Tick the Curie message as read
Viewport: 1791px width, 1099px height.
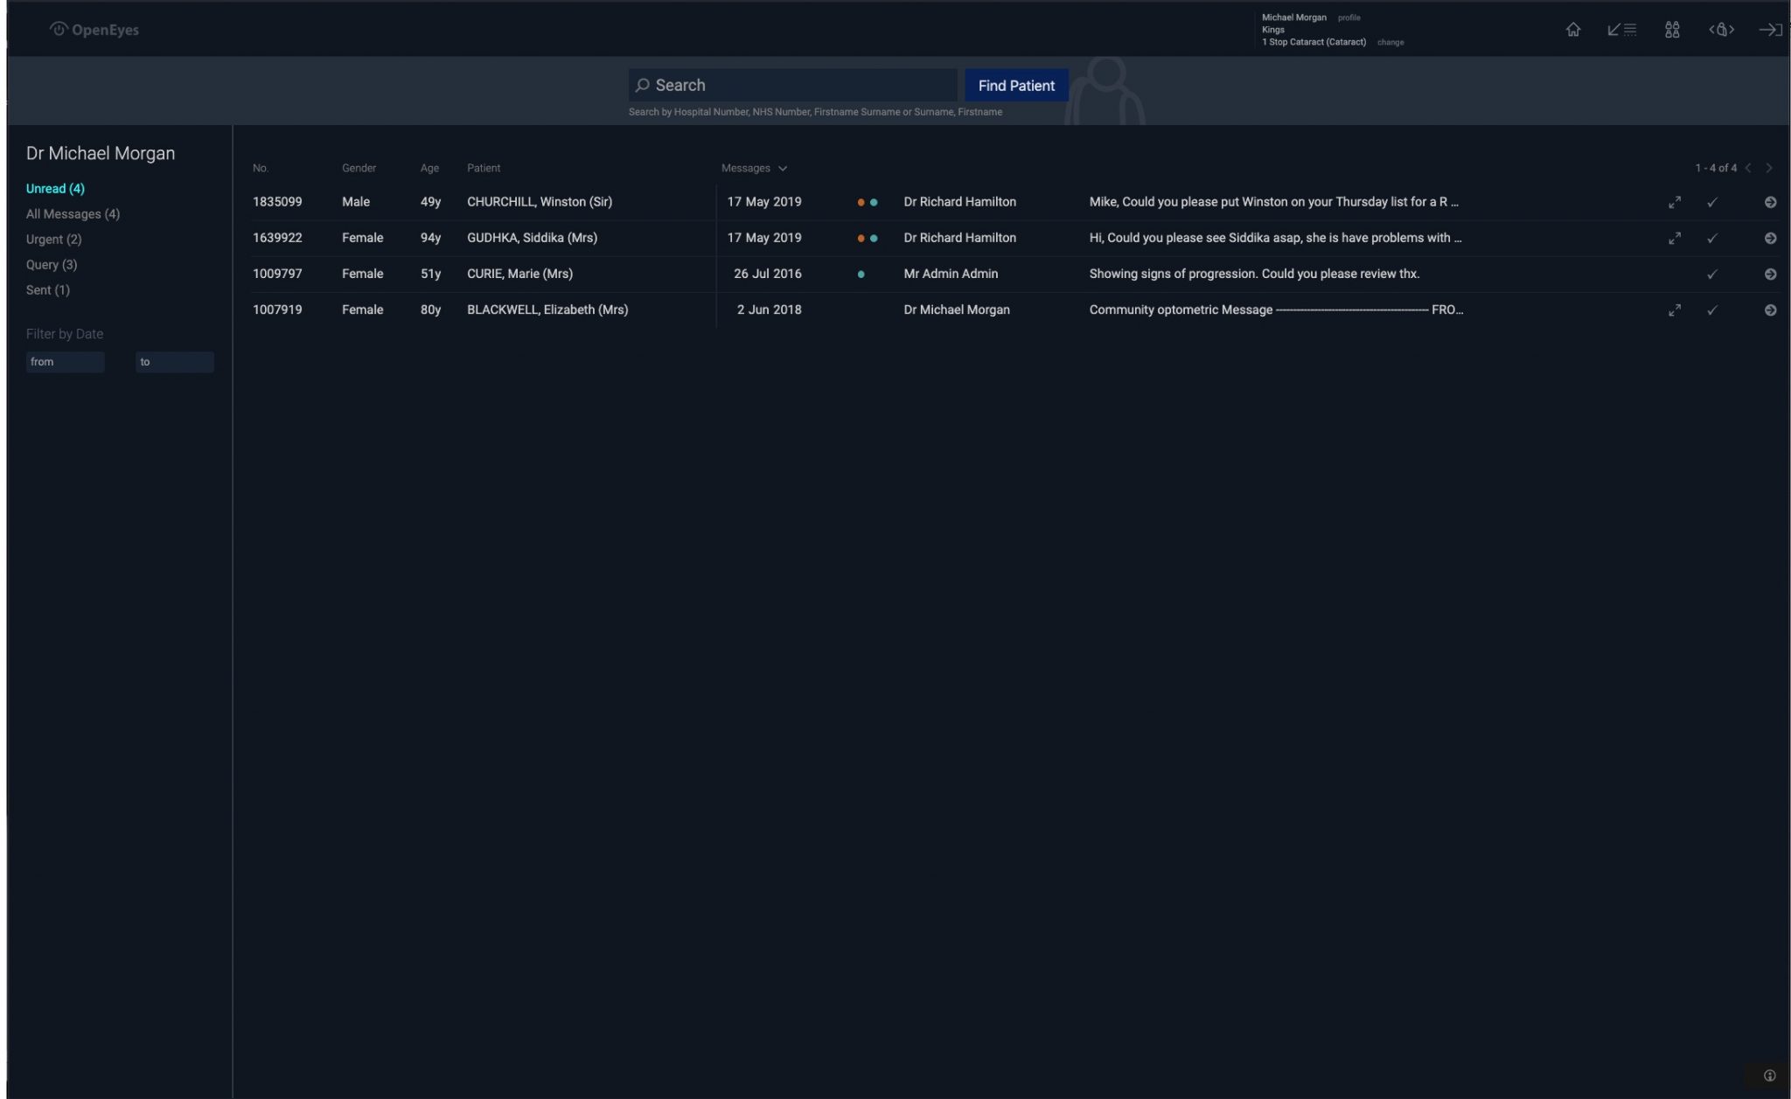click(1711, 275)
